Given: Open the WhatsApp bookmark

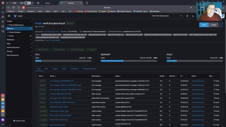Looking at the screenshot, I should click(155, 11).
